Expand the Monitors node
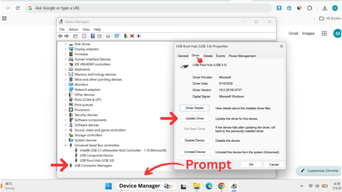Image resolution: width=342 pixels, height=192 pixels. [x=65, y=84]
